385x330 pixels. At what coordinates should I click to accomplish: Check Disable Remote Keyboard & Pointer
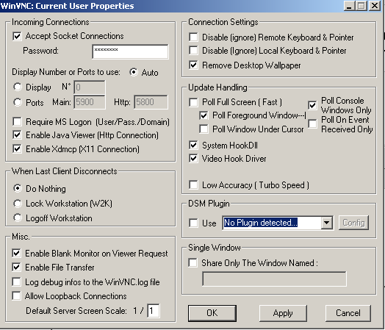pyautogui.click(x=193, y=37)
